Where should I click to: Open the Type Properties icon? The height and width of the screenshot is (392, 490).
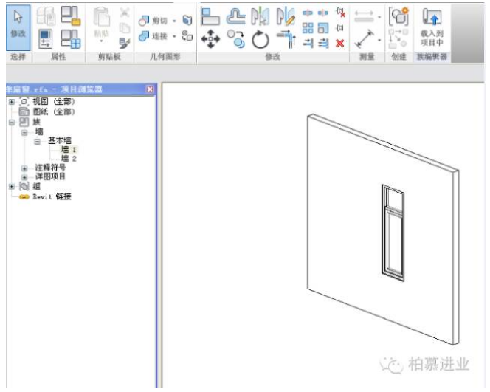click(46, 16)
